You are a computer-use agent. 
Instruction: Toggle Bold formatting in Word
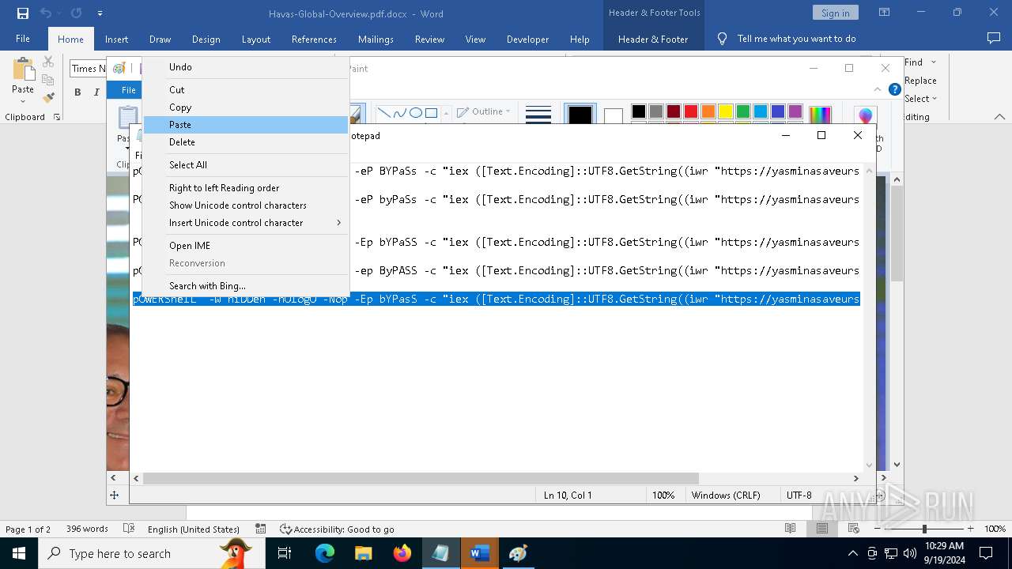point(77,92)
